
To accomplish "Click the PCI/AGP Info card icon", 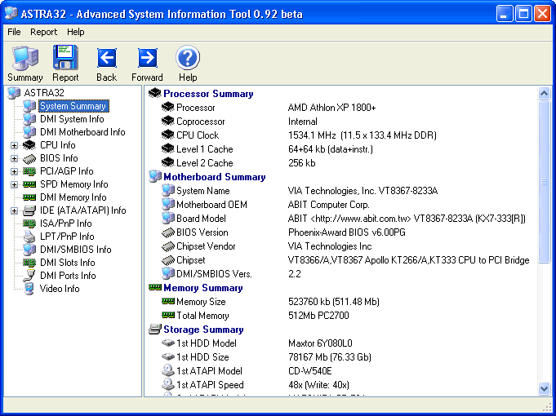I will 29,171.
